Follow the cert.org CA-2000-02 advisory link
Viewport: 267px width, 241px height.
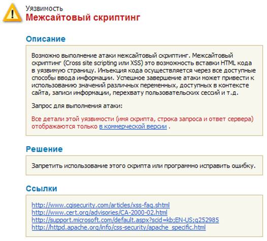(99, 213)
